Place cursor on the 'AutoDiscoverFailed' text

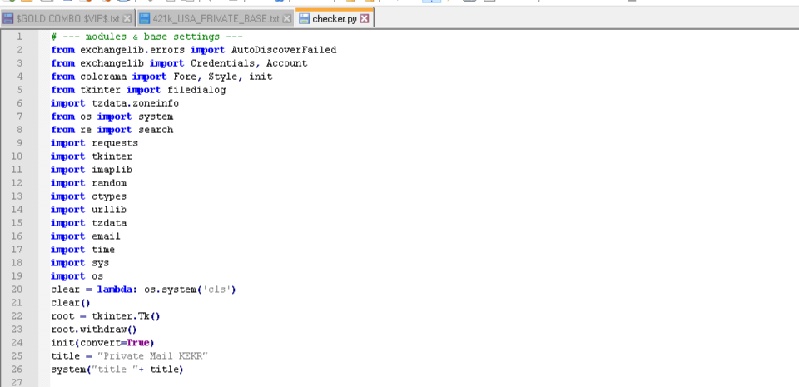[283, 50]
